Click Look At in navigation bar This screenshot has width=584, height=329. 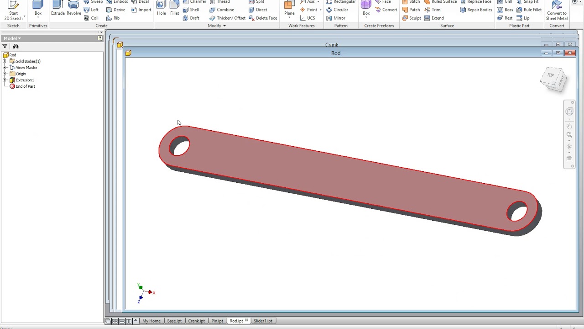tap(569, 159)
